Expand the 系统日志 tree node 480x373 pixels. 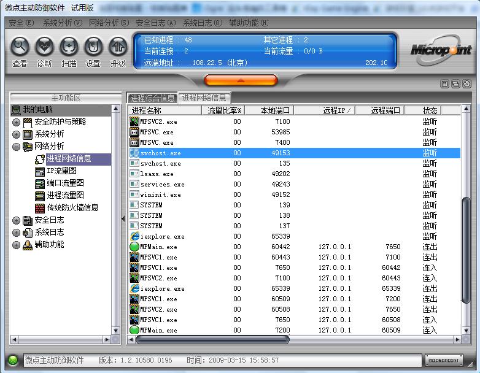pos(16,233)
